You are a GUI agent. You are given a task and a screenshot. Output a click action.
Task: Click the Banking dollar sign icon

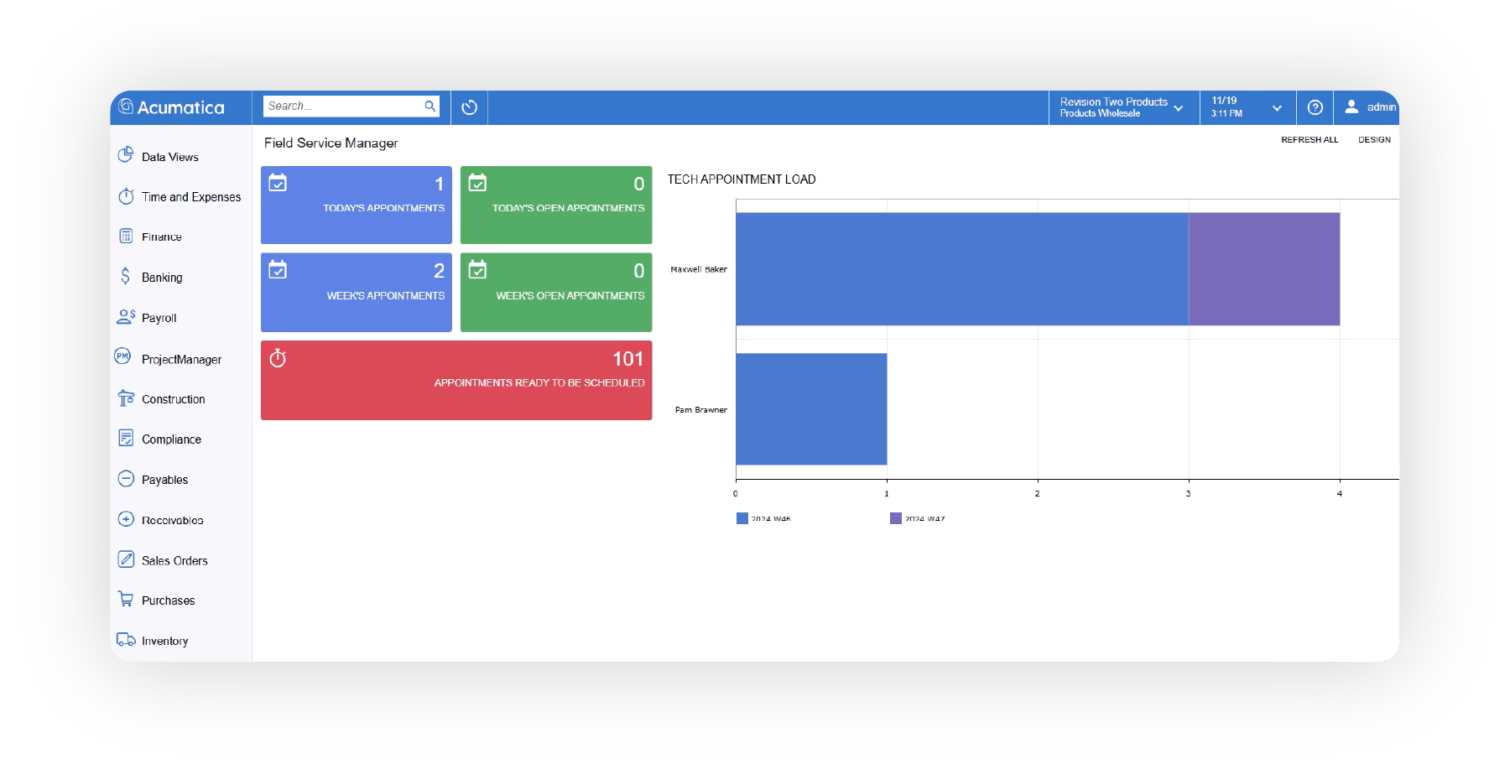tap(126, 276)
